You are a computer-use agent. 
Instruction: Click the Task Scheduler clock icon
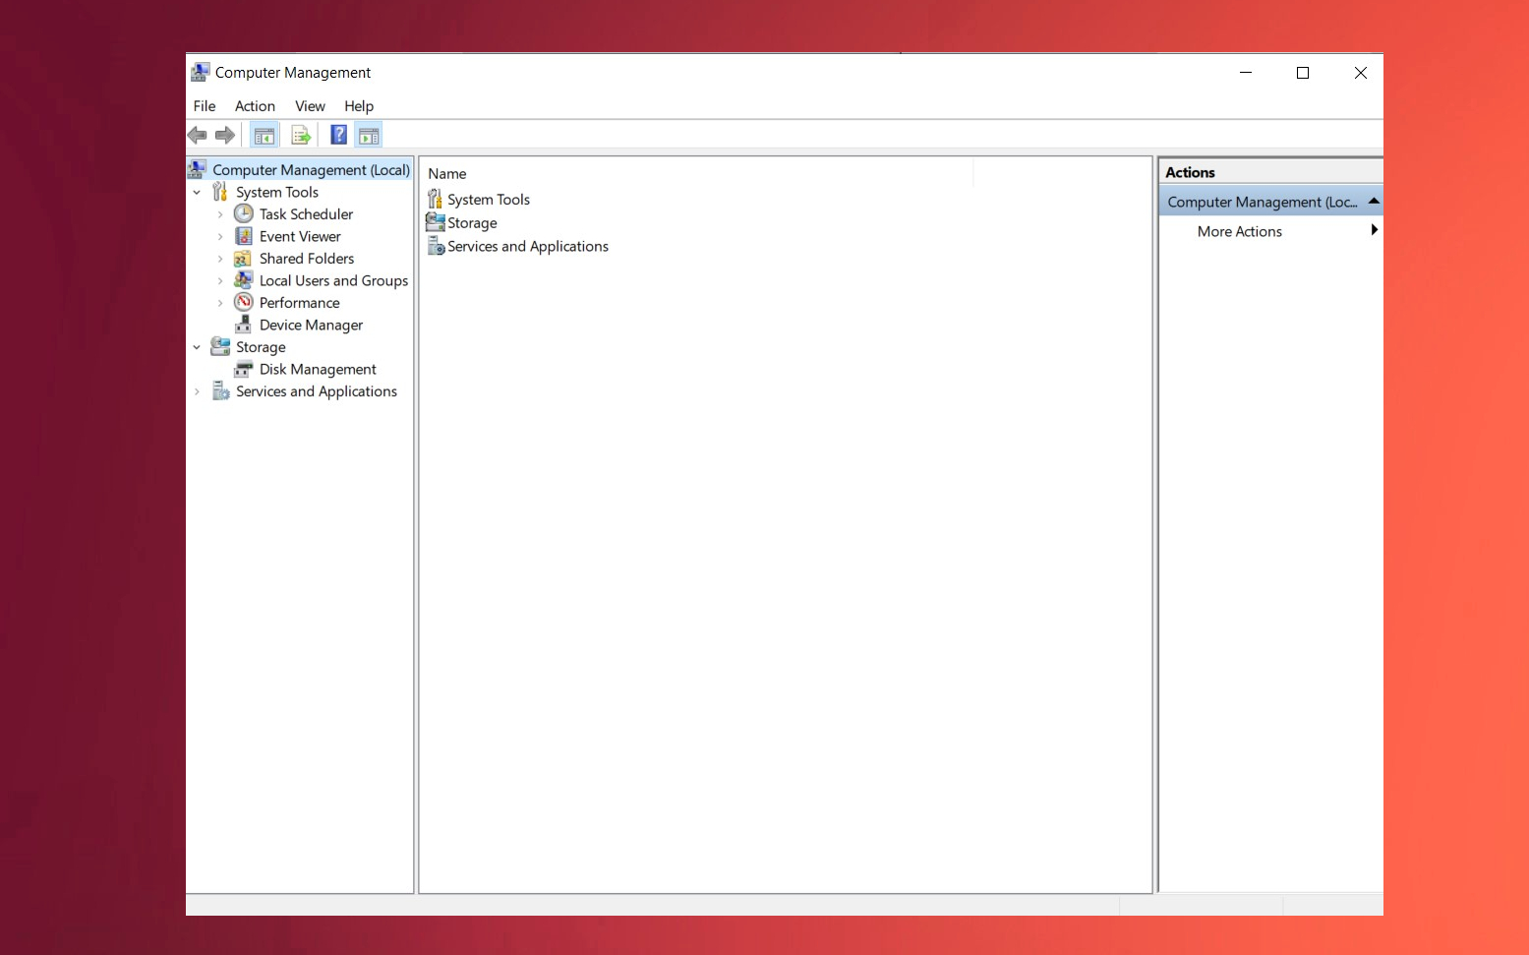(244, 213)
